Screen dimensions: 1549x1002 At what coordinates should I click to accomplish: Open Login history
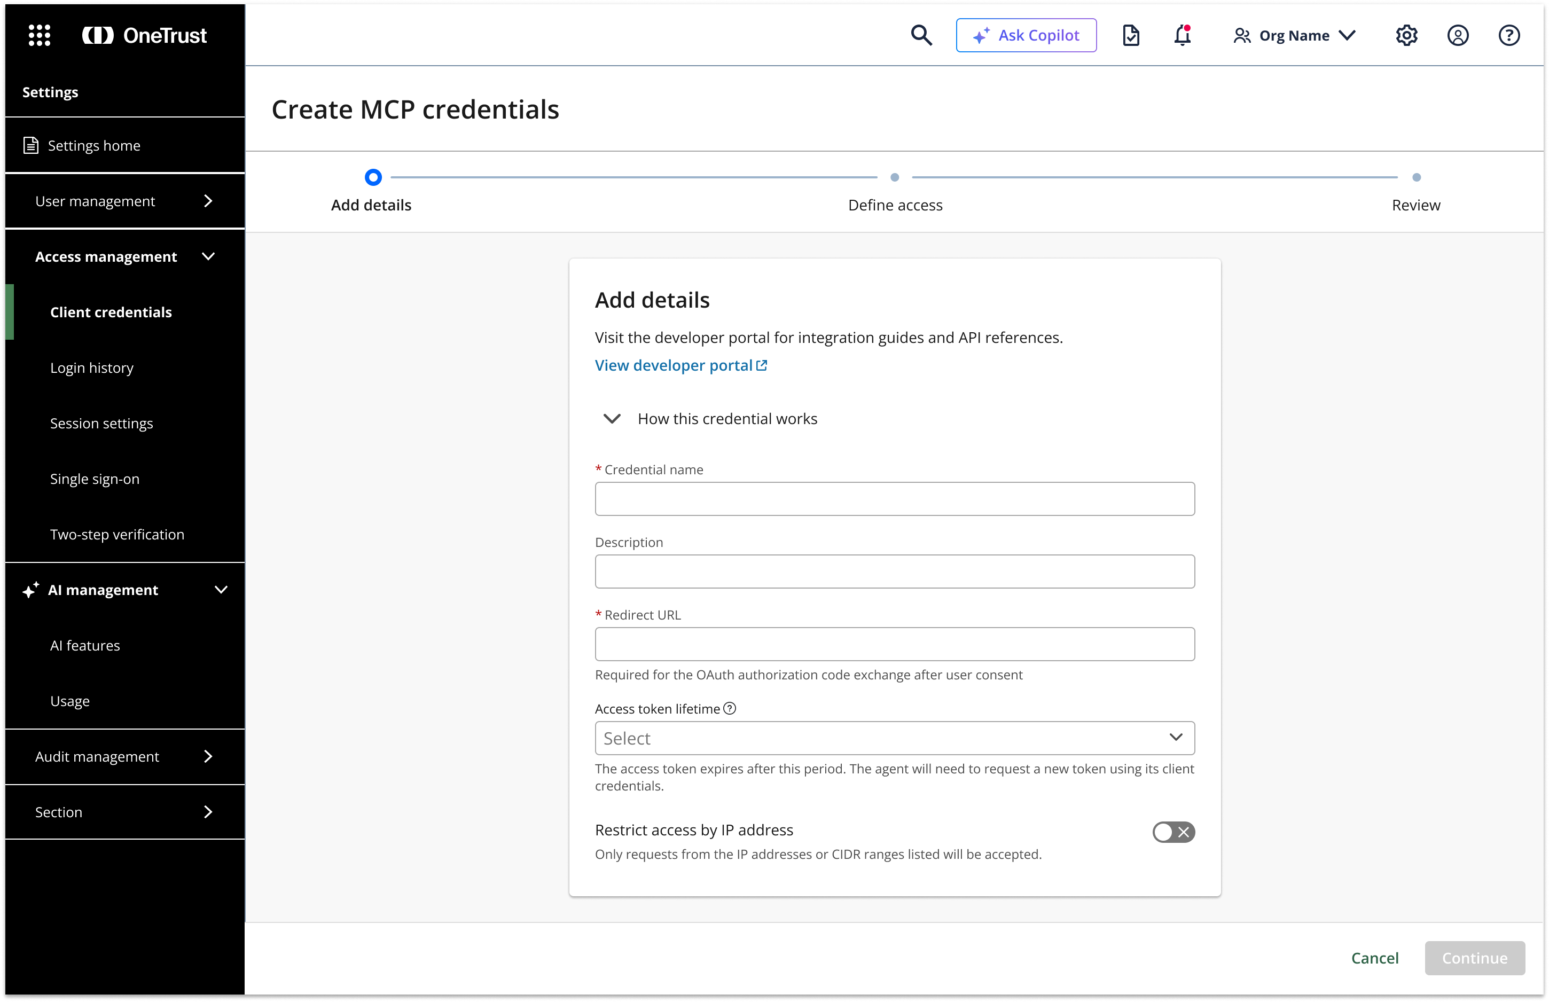(125, 367)
